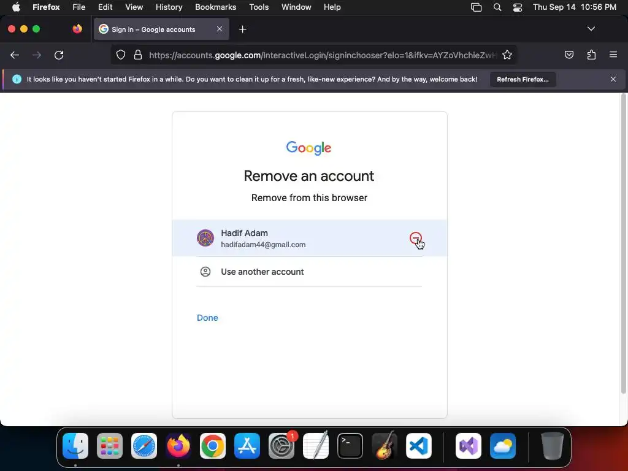This screenshot has height=471, width=628.
Task: Remove the Hadif Adam account with minus icon
Action: pos(416,238)
